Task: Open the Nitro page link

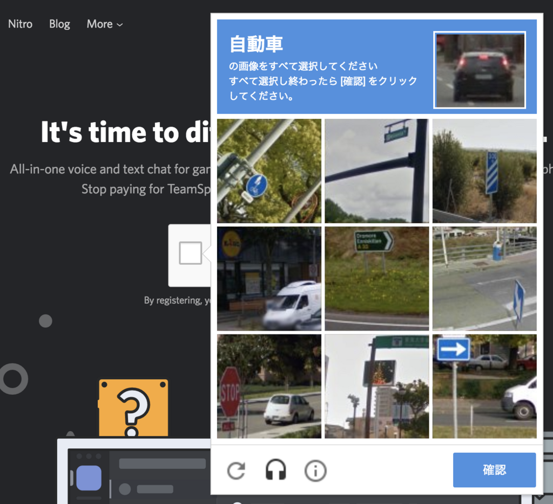Action: [x=20, y=24]
